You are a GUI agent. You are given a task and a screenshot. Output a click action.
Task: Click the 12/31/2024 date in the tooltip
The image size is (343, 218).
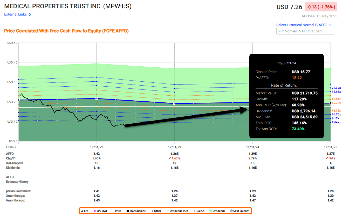pyautogui.click(x=286, y=63)
